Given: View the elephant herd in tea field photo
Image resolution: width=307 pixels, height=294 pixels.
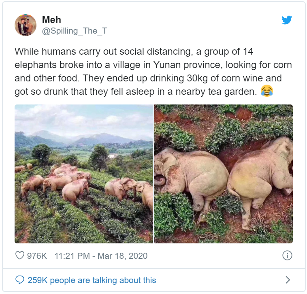Looking at the screenshot, I should tap(84, 174).
